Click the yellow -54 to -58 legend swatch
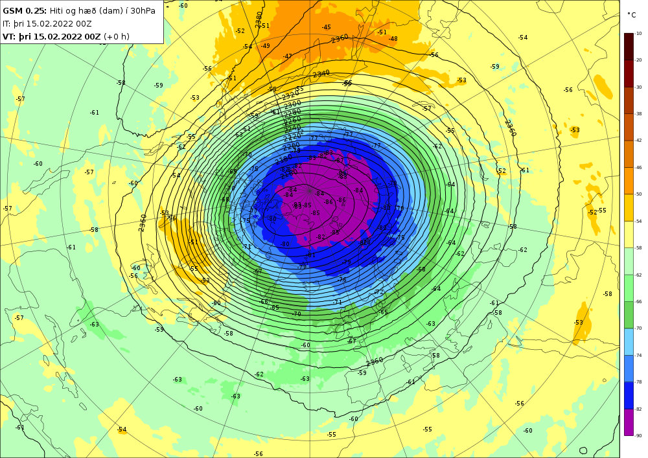The width and height of the screenshot is (648, 458). [x=628, y=234]
